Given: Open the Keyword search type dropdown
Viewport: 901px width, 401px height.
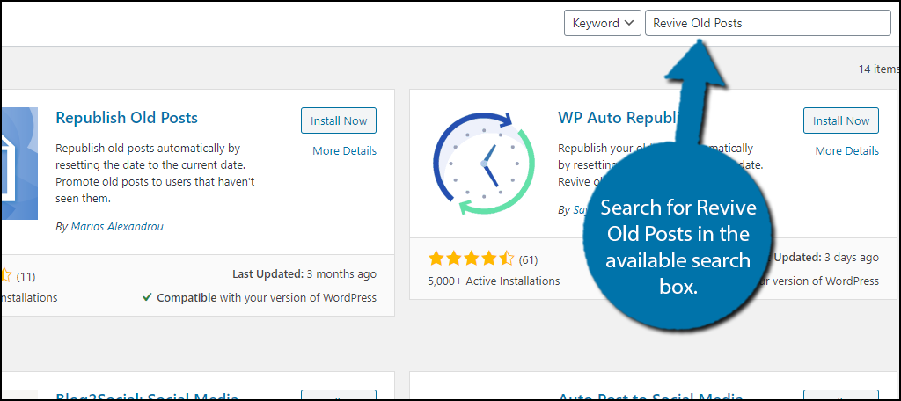Looking at the screenshot, I should pos(602,23).
